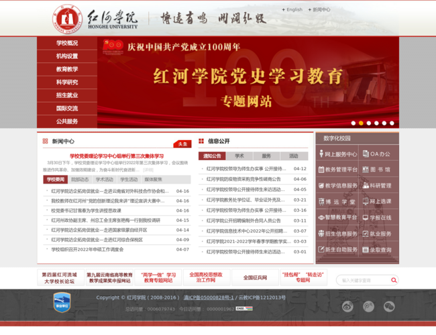The height and width of the screenshot is (335, 436).
Task: Open the 网上服务中心 service icon
Action: 337,154
